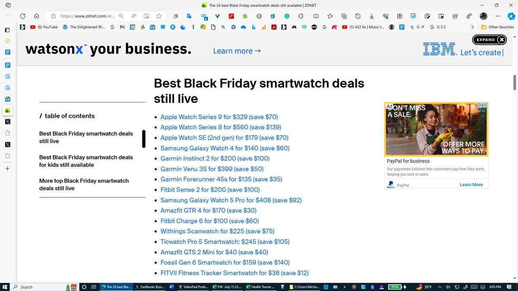This screenshot has height=291, width=518.
Task: Open Apple Watch Series 9 for $329 link
Action: (219, 117)
